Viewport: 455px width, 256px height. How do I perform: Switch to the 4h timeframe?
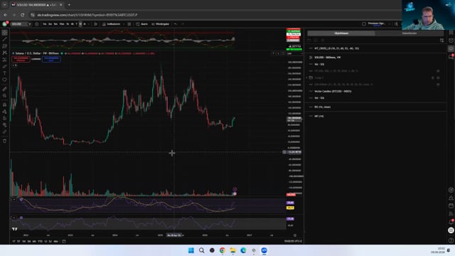point(73,24)
